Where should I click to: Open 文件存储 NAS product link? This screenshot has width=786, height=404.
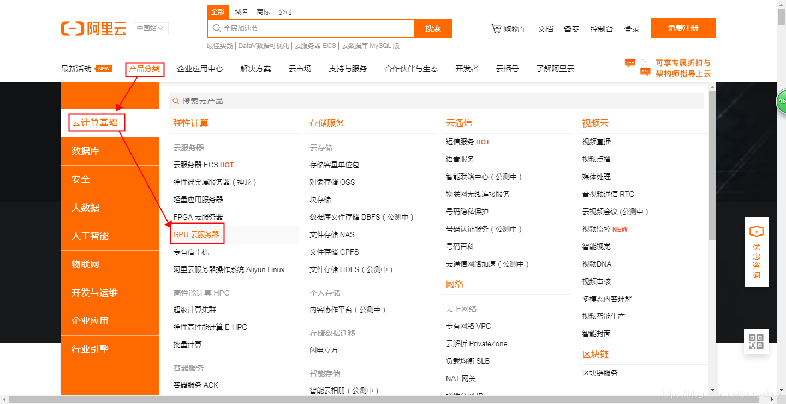click(x=332, y=234)
